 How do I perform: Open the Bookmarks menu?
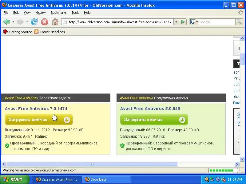pyautogui.click(x=58, y=13)
